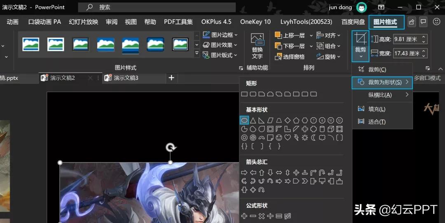The height and width of the screenshot is (223, 445).
Task: Select the left-right double arrow shape
Action: tap(279, 172)
